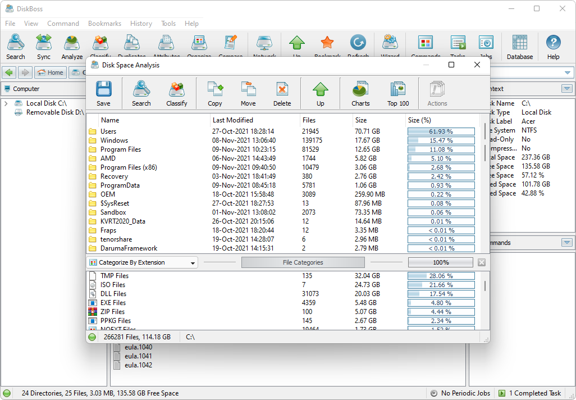This screenshot has height=400, width=576.
Task: Click the Search icon in main DiskBoss toolbar
Action: click(x=15, y=47)
